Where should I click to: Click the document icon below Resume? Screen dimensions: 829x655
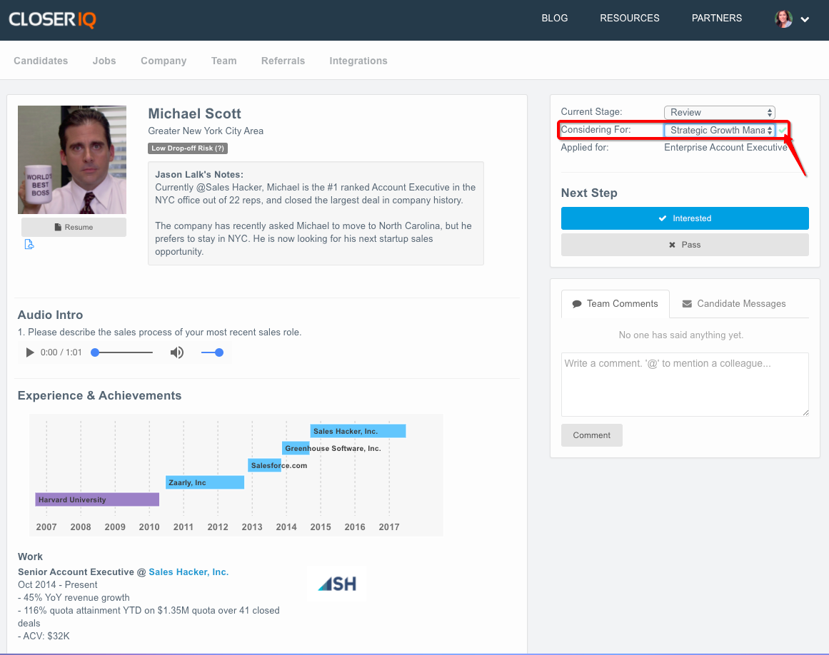(x=29, y=245)
